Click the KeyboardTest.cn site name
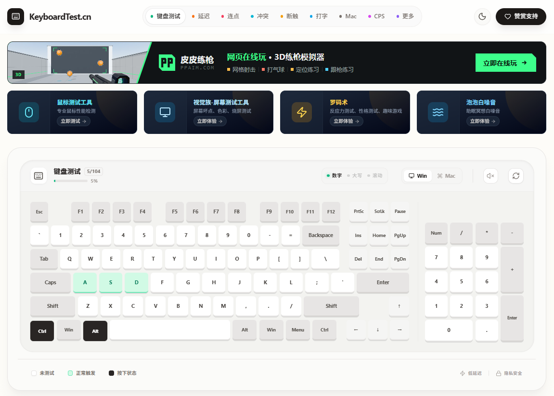The image size is (554, 396). tap(60, 16)
